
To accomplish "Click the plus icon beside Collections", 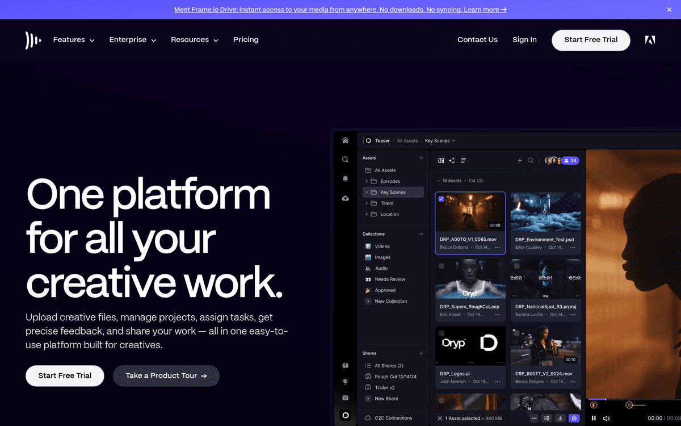I will click(421, 234).
